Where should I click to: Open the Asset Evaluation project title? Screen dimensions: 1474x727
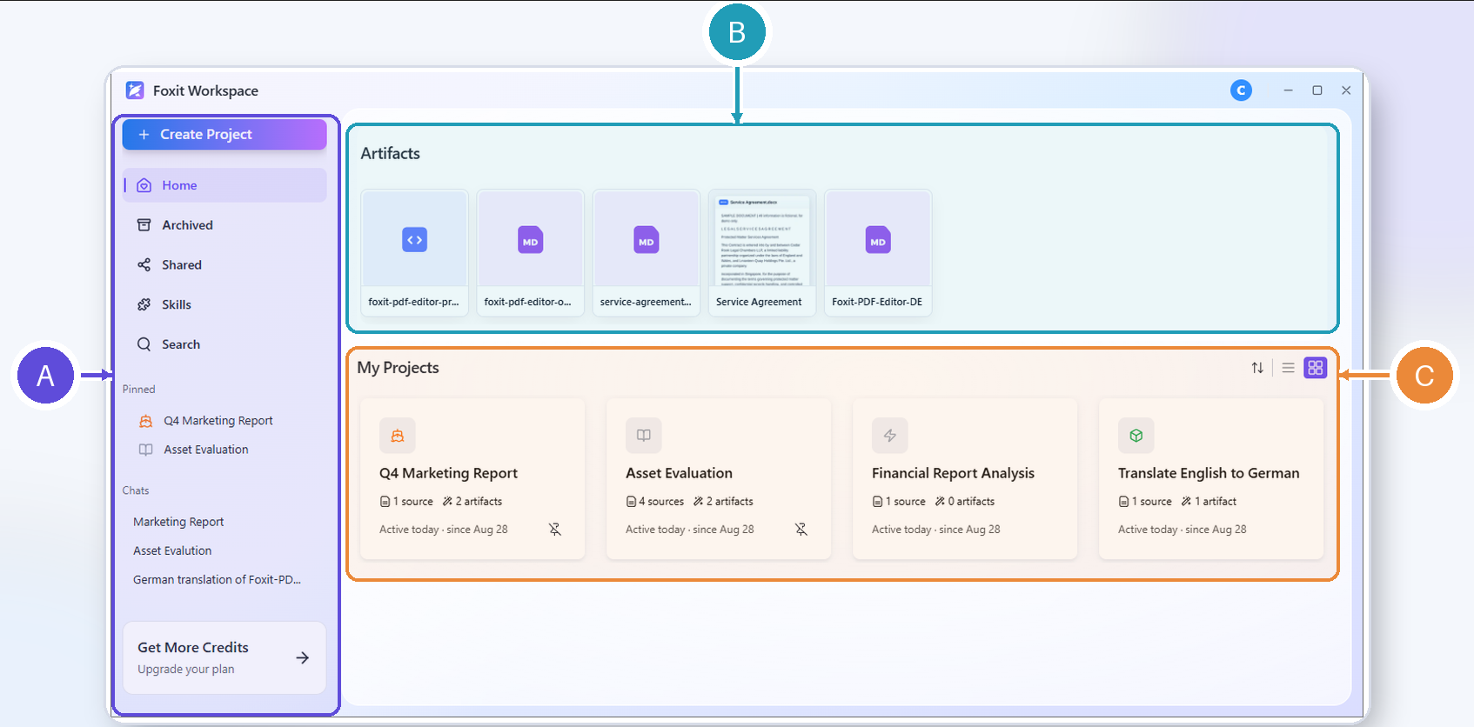(x=679, y=473)
